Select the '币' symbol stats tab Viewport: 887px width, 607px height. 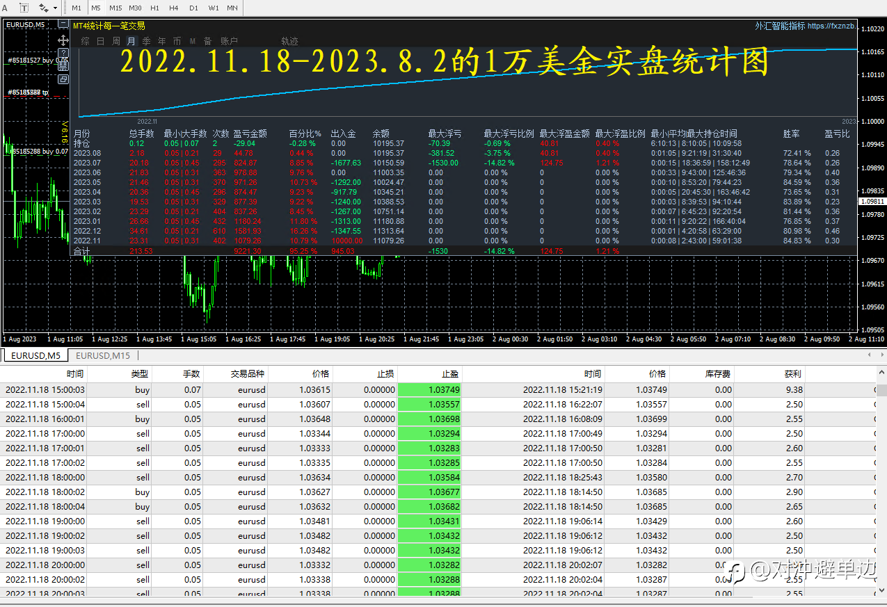[x=177, y=41]
